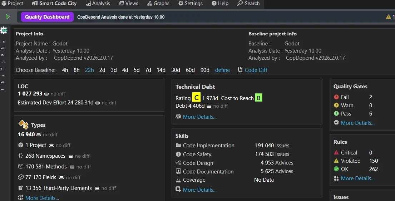Viewport: 395px width, 201px height.
Task: Click the Namespaces braces icon
Action: 21,156
